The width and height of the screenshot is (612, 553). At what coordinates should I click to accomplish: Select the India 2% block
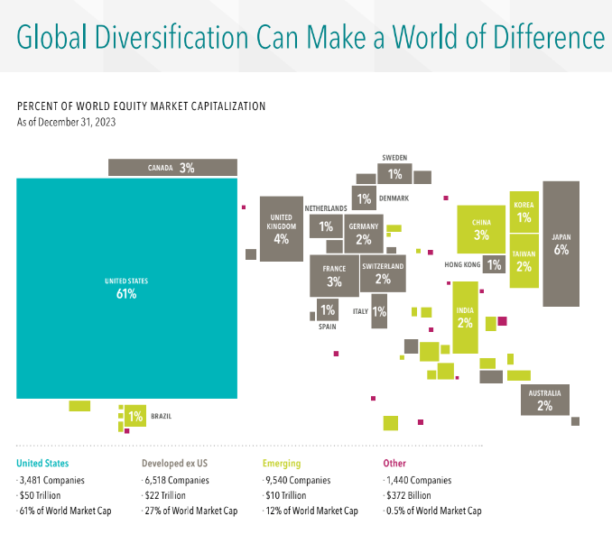(465, 318)
